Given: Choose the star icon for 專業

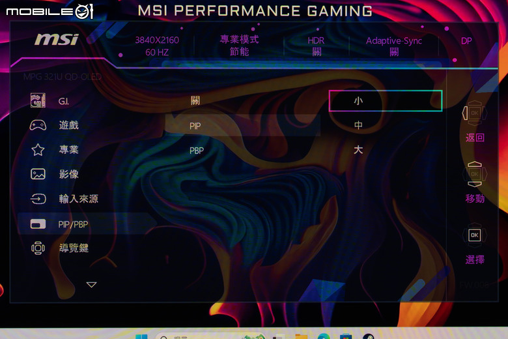Looking at the screenshot, I should (x=38, y=149).
